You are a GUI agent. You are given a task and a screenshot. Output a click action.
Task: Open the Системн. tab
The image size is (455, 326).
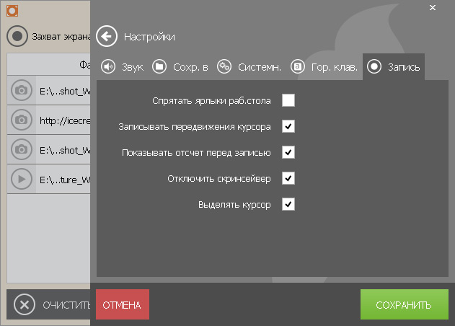[249, 67]
